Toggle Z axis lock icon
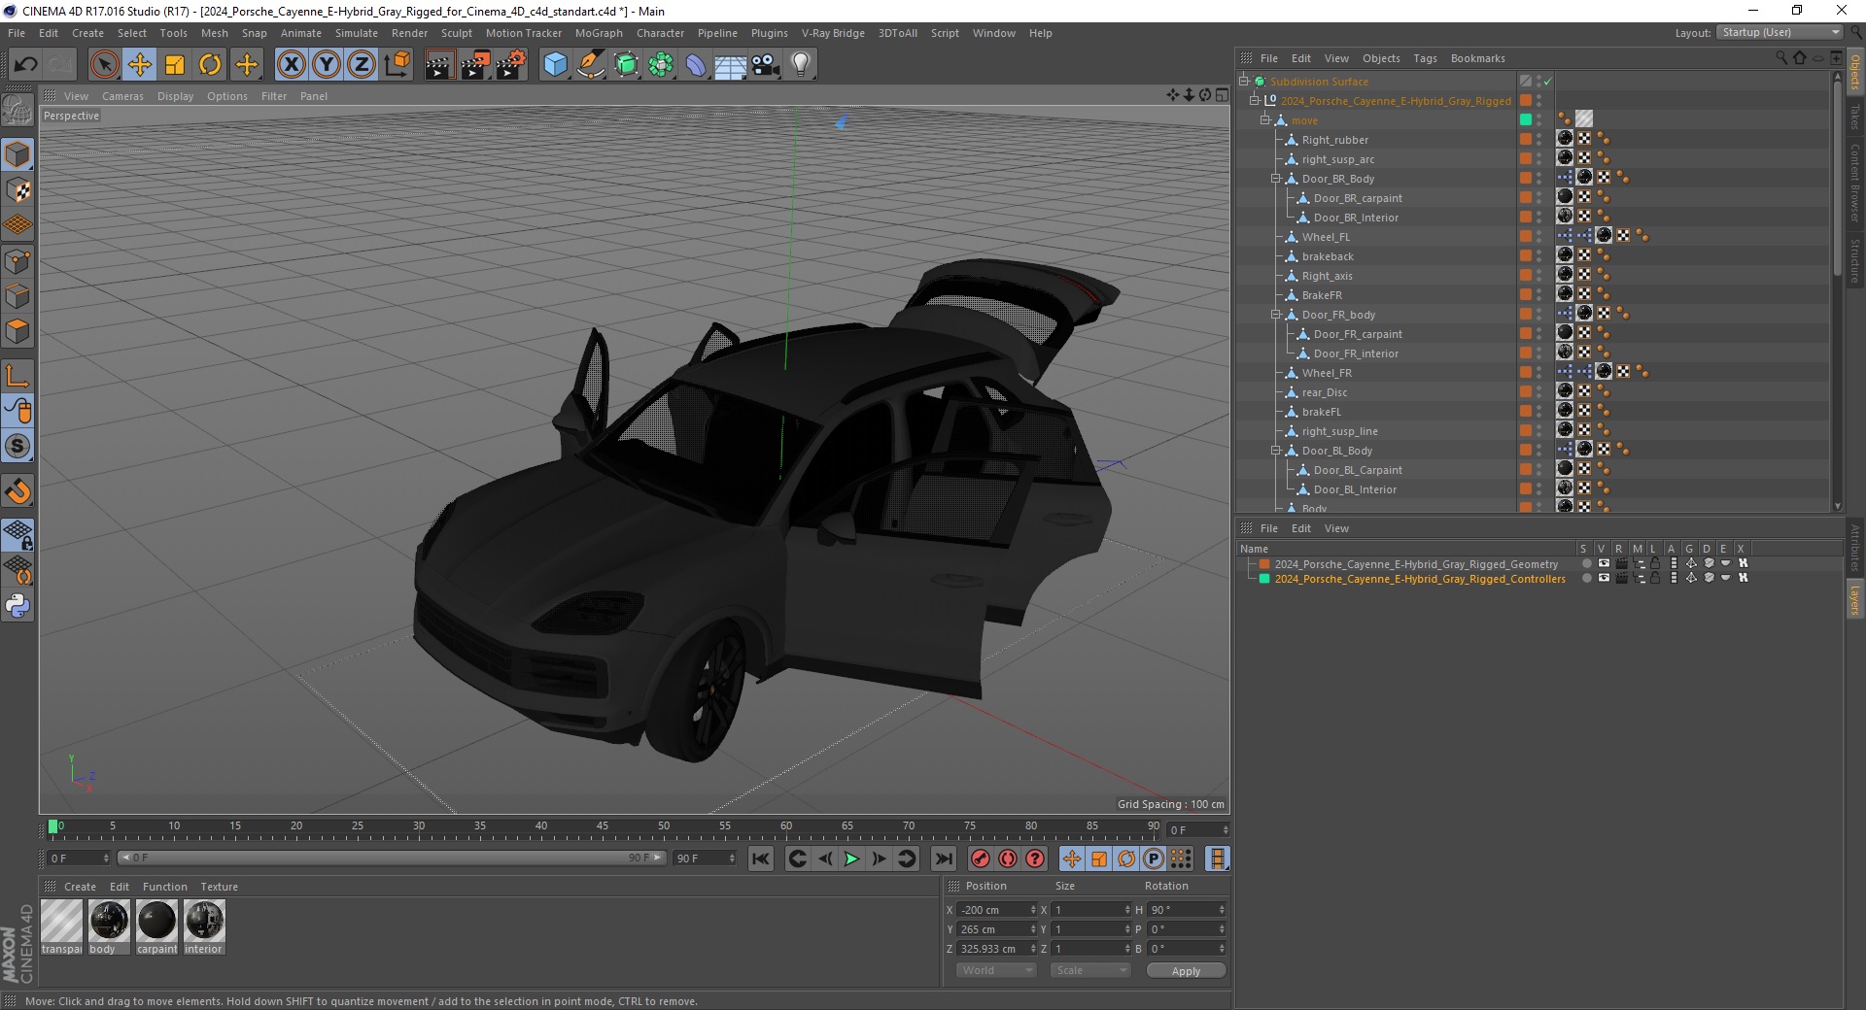Screen dimensions: 1866x1010 click(362, 65)
